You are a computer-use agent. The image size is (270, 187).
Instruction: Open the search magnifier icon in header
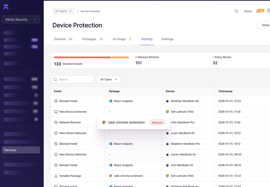(x=236, y=11)
